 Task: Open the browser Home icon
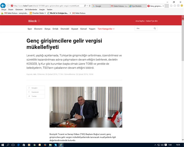click(171, 6)
